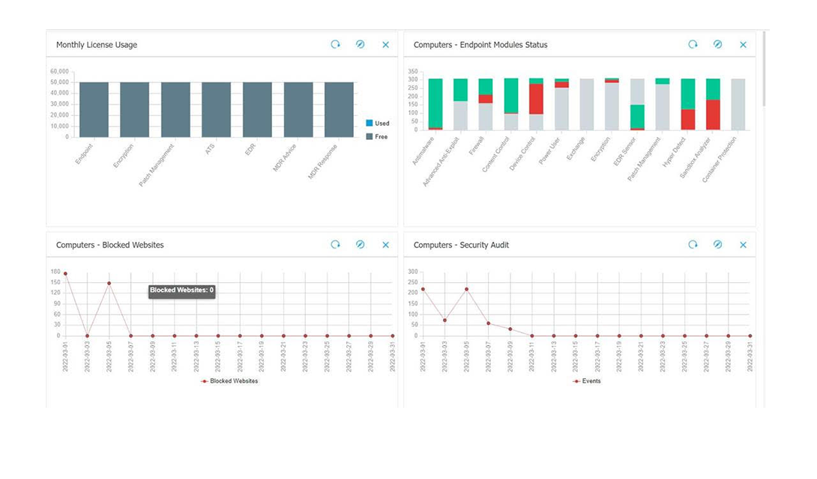817x479 pixels.
Task: Hide the Events series via legend
Action: (x=587, y=381)
